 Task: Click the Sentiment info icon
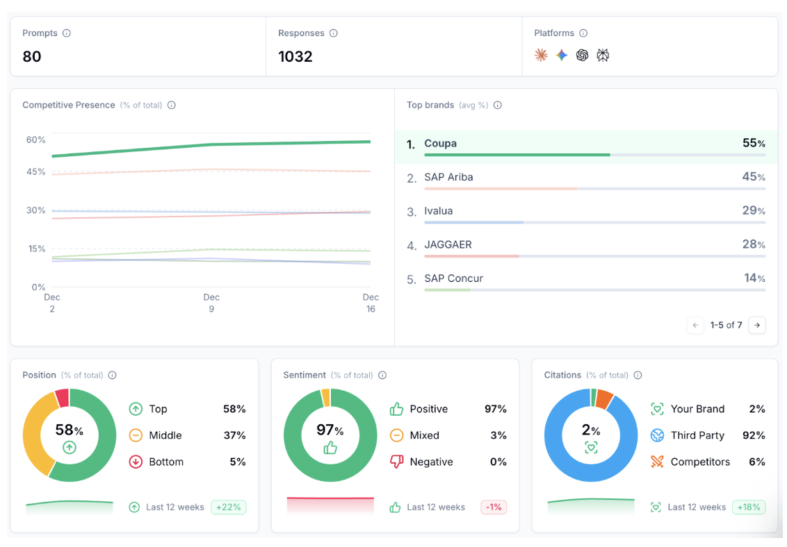pyautogui.click(x=382, y=376)
